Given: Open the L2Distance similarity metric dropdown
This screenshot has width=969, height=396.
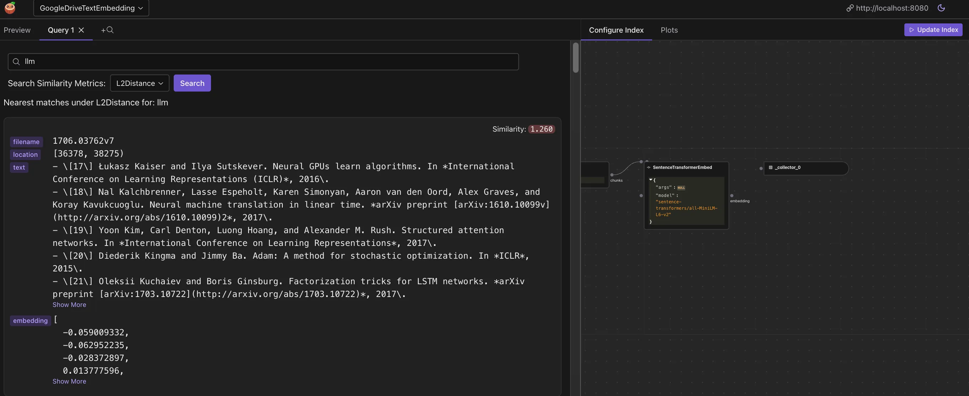Looking at the screenshot, I should (139, 83).
